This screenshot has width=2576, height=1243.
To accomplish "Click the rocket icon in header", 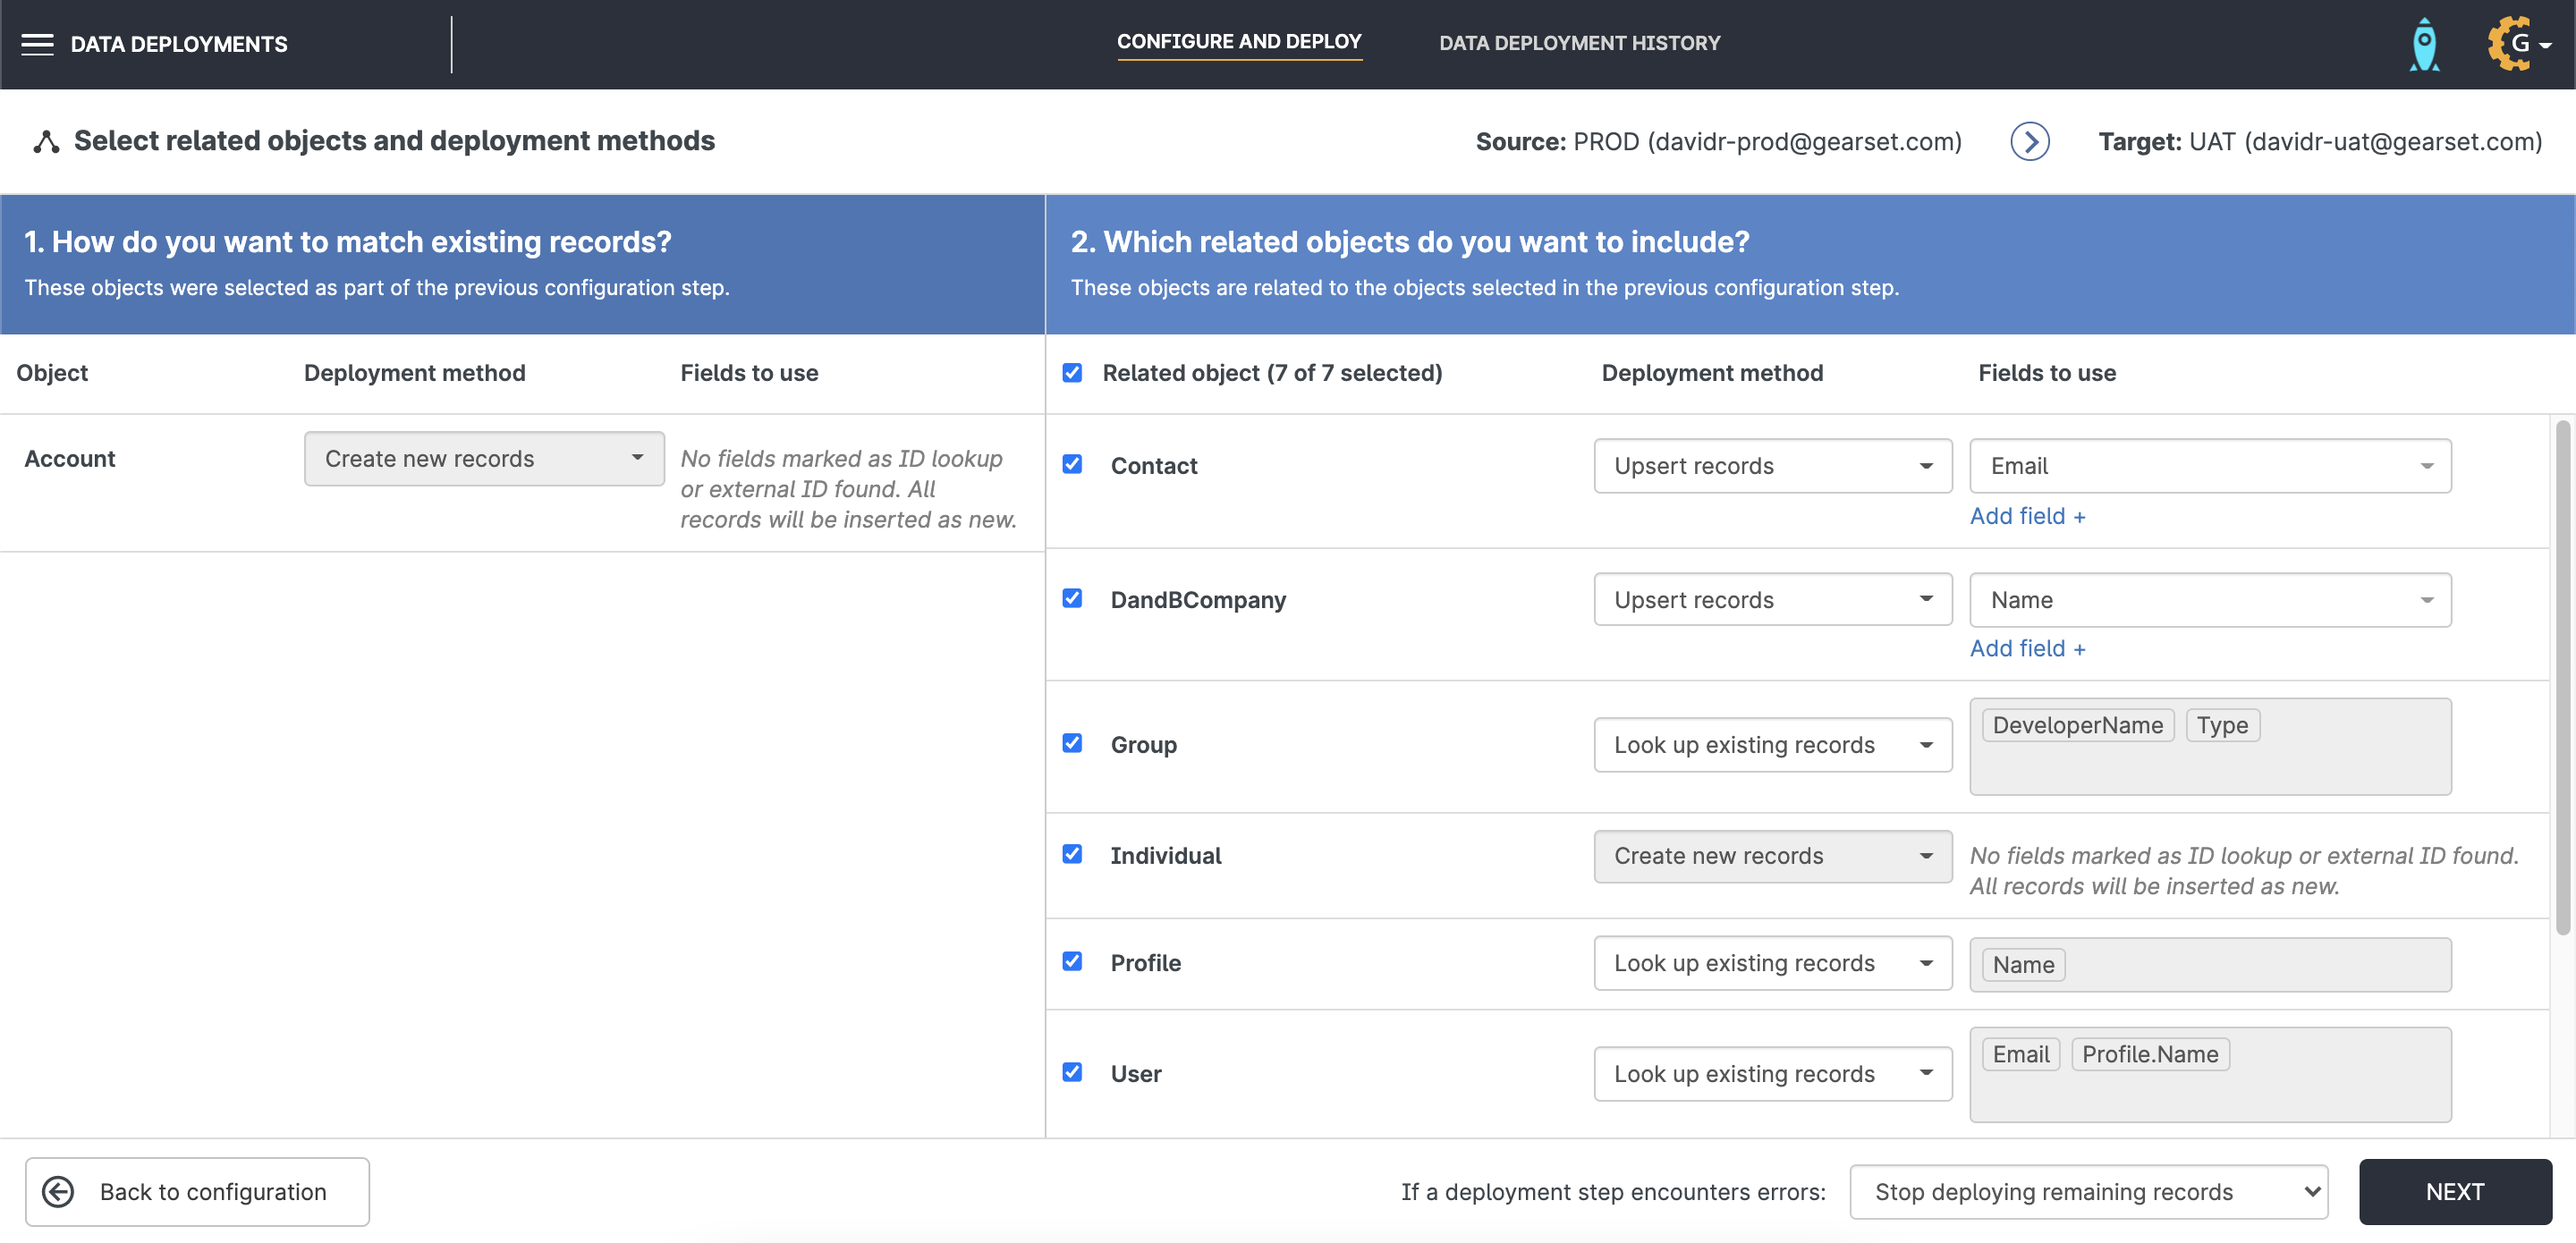I will click(2424, 45).
